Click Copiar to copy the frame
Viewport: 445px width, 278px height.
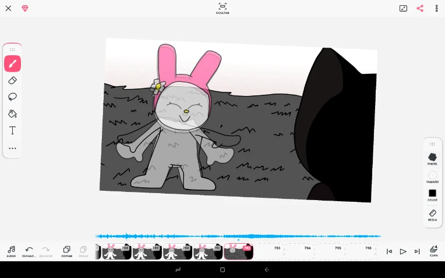pos(67,251)
